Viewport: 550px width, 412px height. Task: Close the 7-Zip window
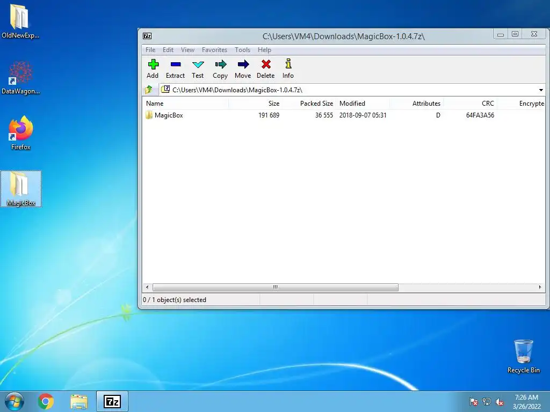[x=534, y=34]
